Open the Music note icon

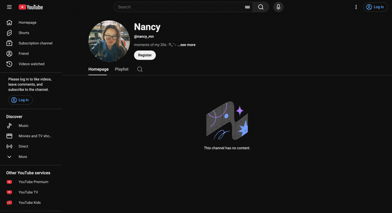(x=9, y=125)
